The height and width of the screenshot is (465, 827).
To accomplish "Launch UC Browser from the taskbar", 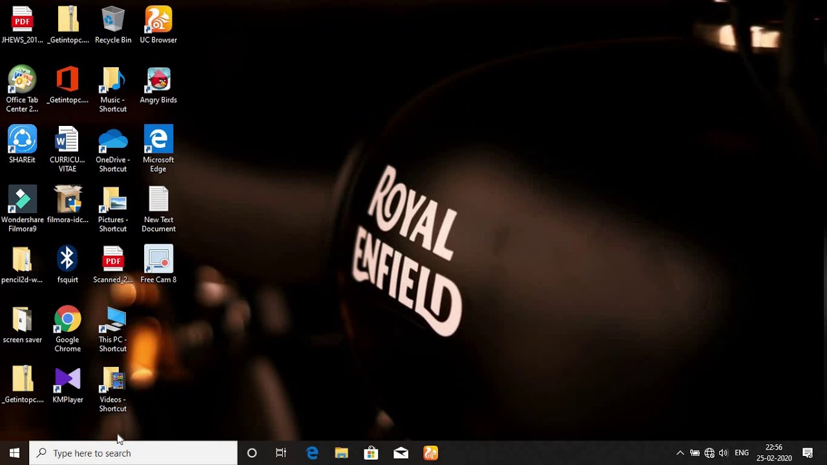I will click(431, 453).
